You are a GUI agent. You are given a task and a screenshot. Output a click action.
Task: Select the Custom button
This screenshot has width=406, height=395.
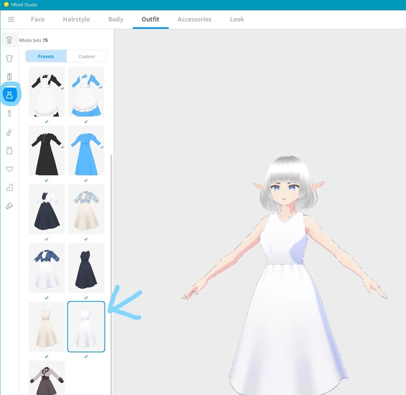[87, 56]
